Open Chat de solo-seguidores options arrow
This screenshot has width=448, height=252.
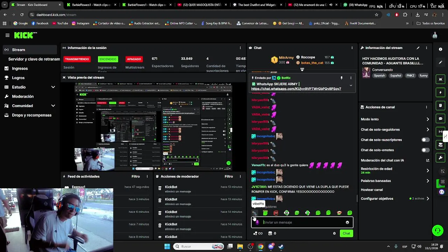[427, 129]
